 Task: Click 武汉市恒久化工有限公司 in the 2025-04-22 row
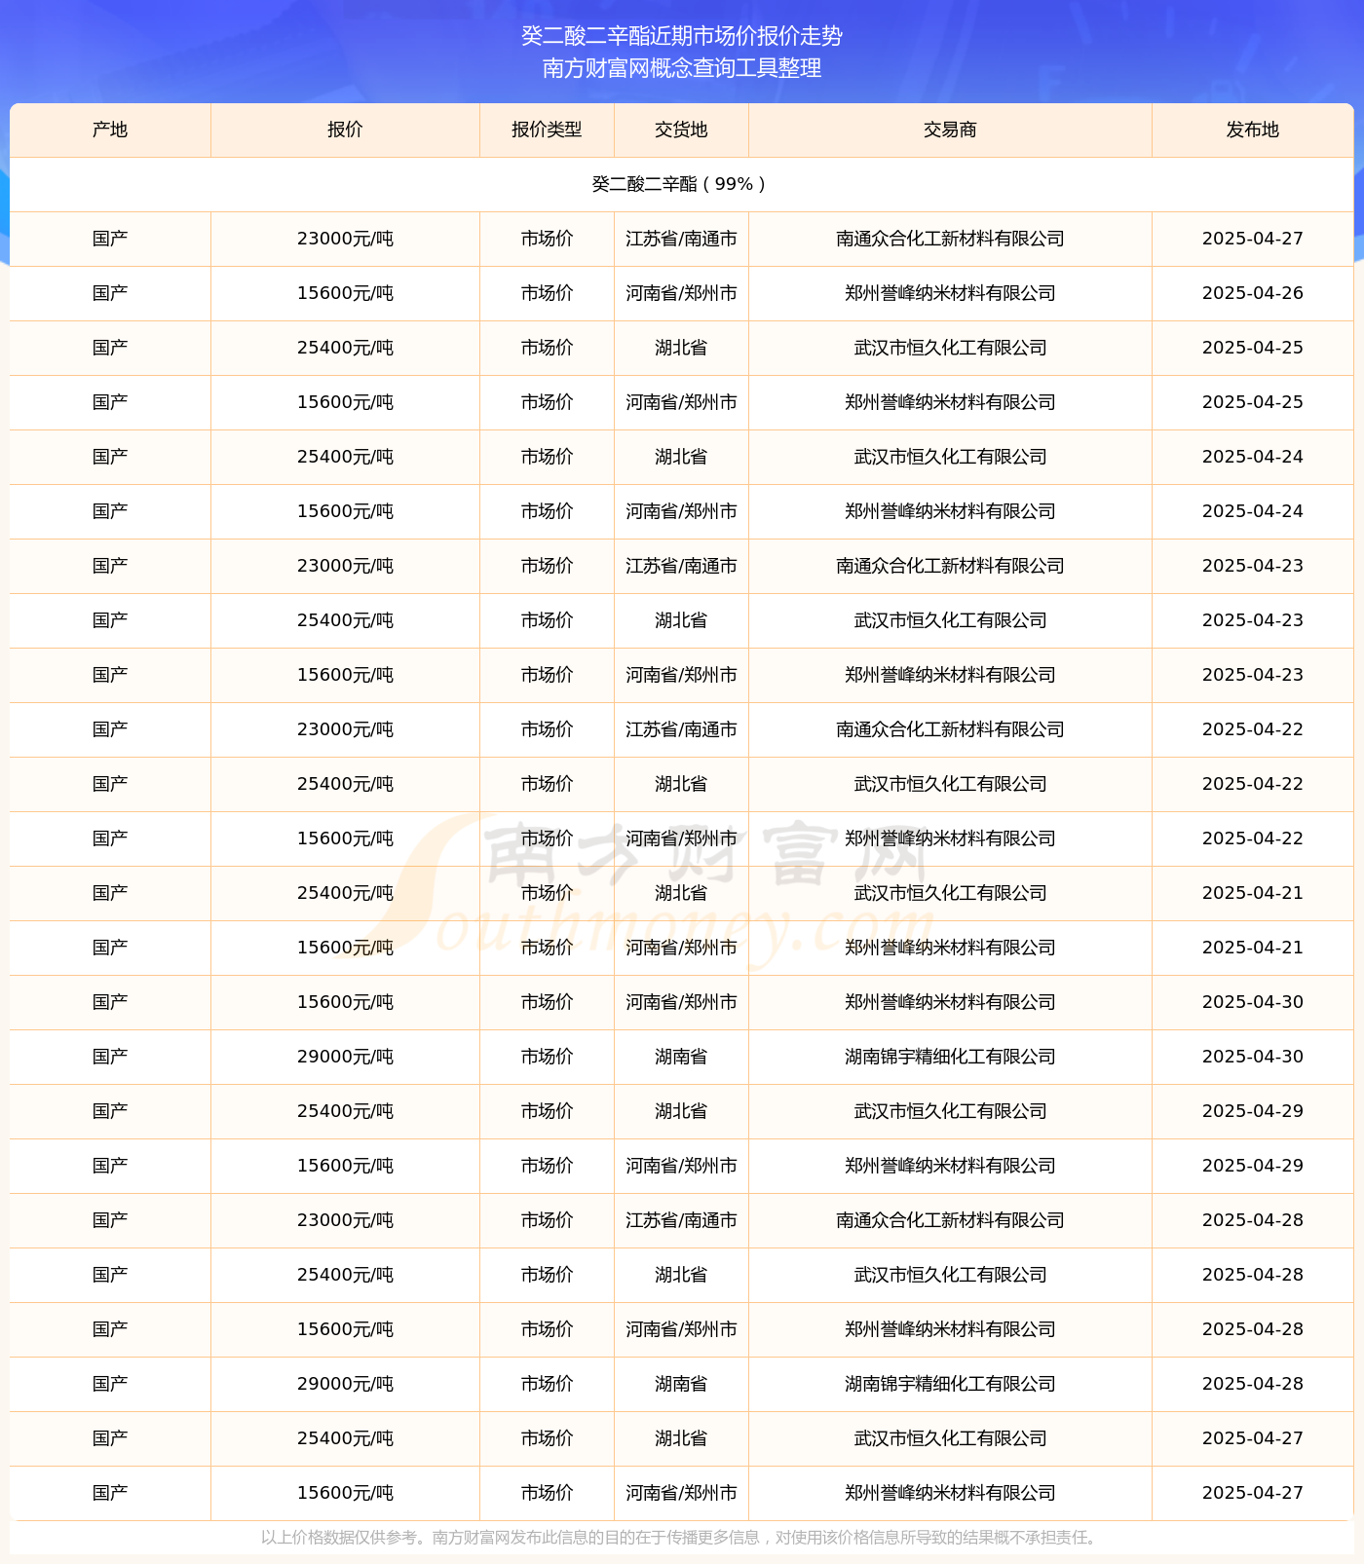coord(950,784)
